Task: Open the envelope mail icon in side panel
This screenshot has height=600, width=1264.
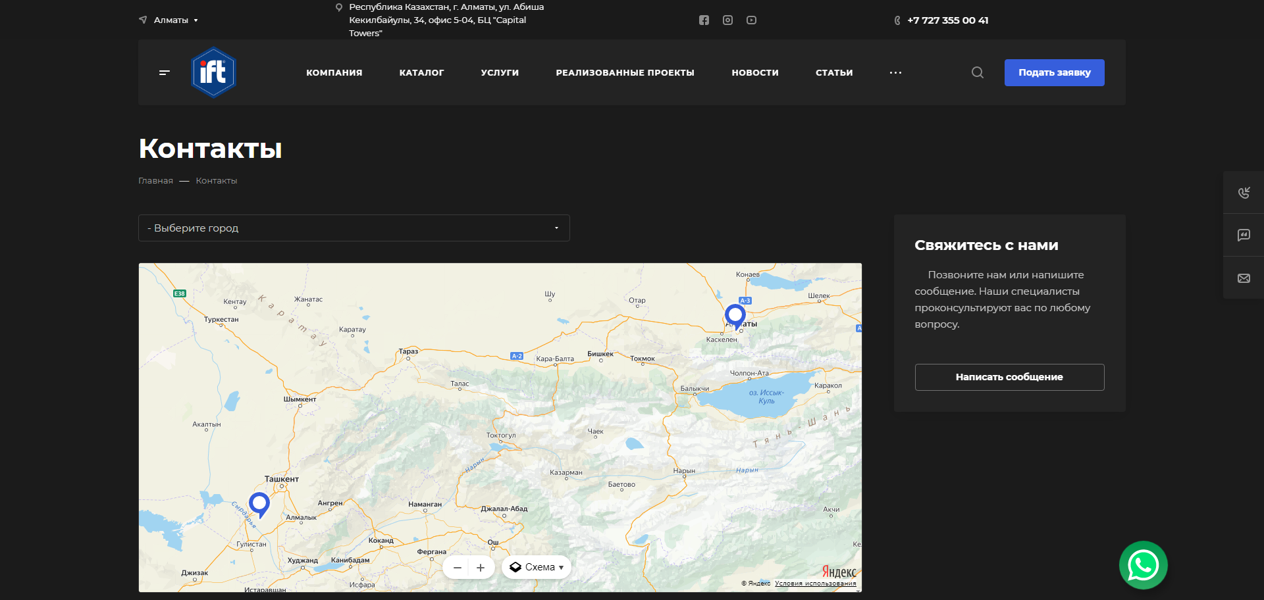Action: (1244, 278)
